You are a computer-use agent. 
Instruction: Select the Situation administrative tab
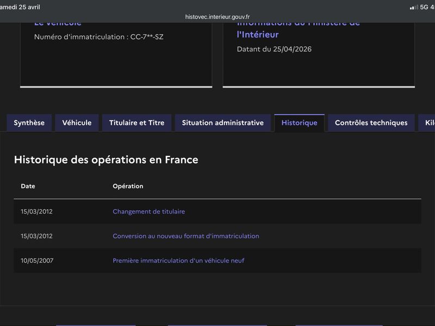223,123
